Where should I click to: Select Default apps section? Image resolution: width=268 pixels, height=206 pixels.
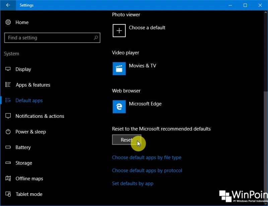tap(29, 101)
